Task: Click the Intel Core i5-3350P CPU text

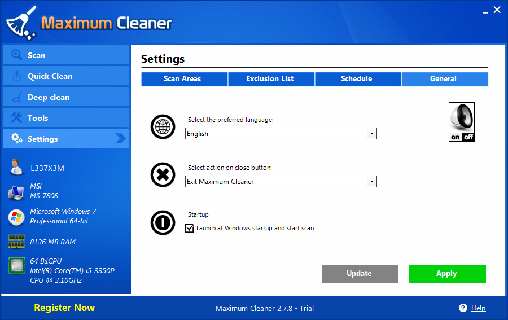Action: [72, 270]
